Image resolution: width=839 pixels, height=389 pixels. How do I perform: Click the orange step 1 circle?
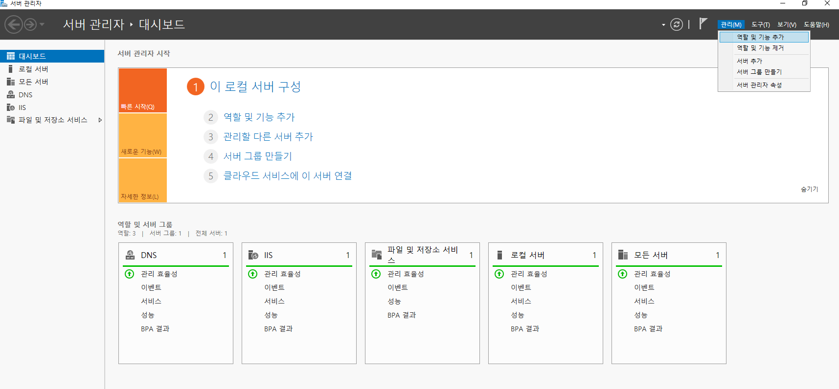tap(196, 87)
